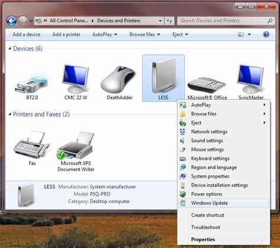Collapse the Devices (6) group
The image size is (280, 248).
click(10, 49)
